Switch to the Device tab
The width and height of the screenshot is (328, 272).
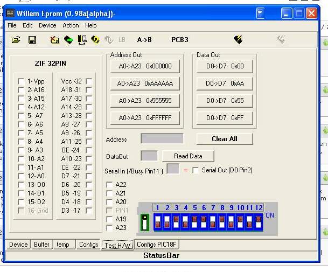tap(18, 245)
